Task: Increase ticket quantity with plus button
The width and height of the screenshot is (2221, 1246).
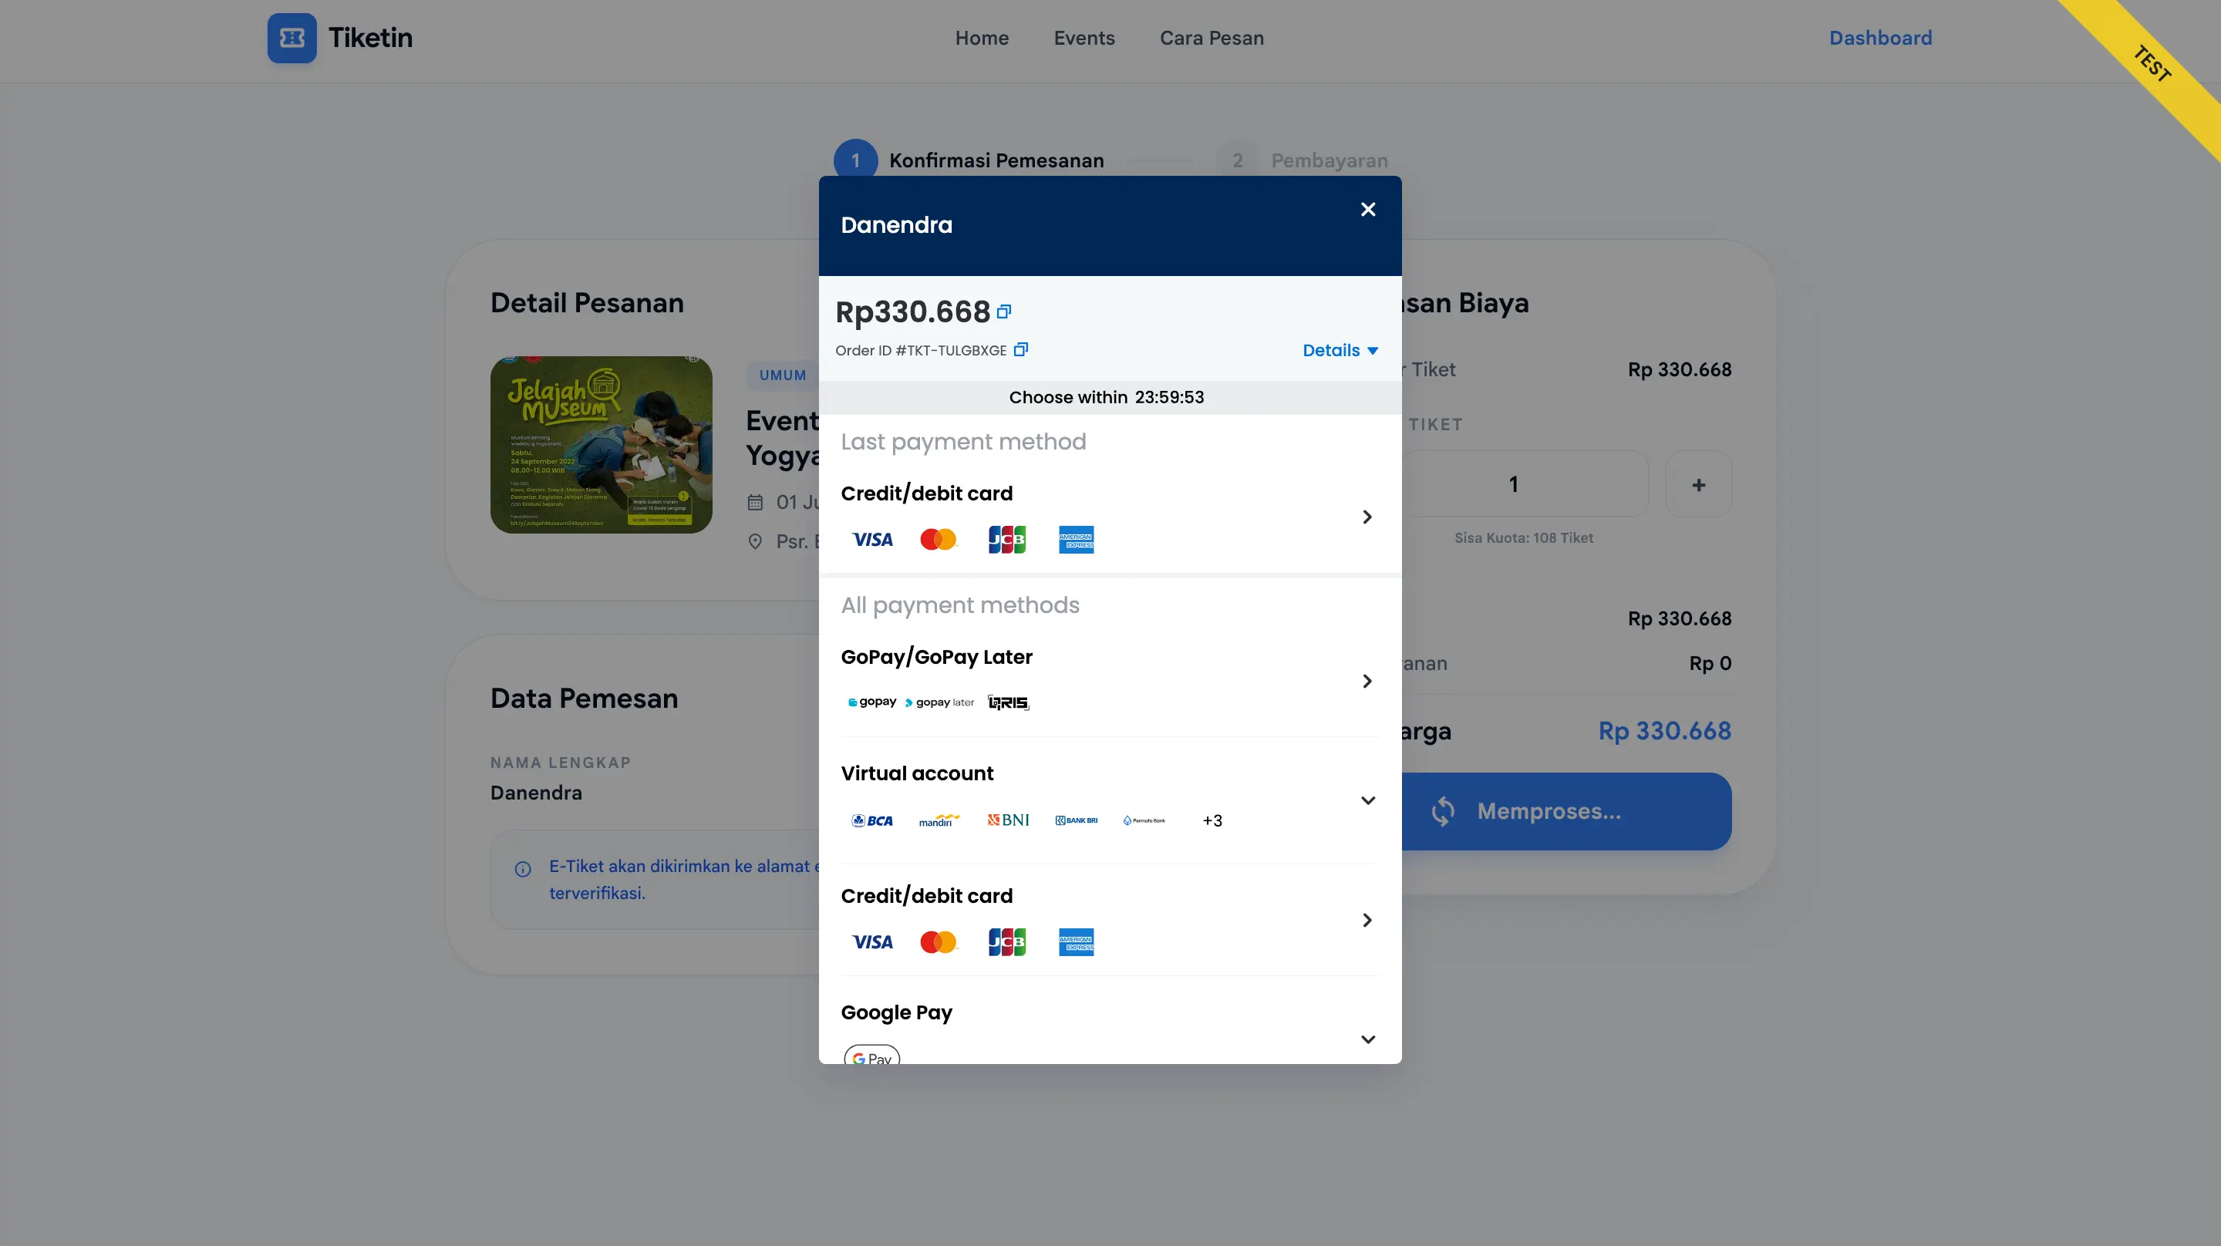Action: point(1697,485)
